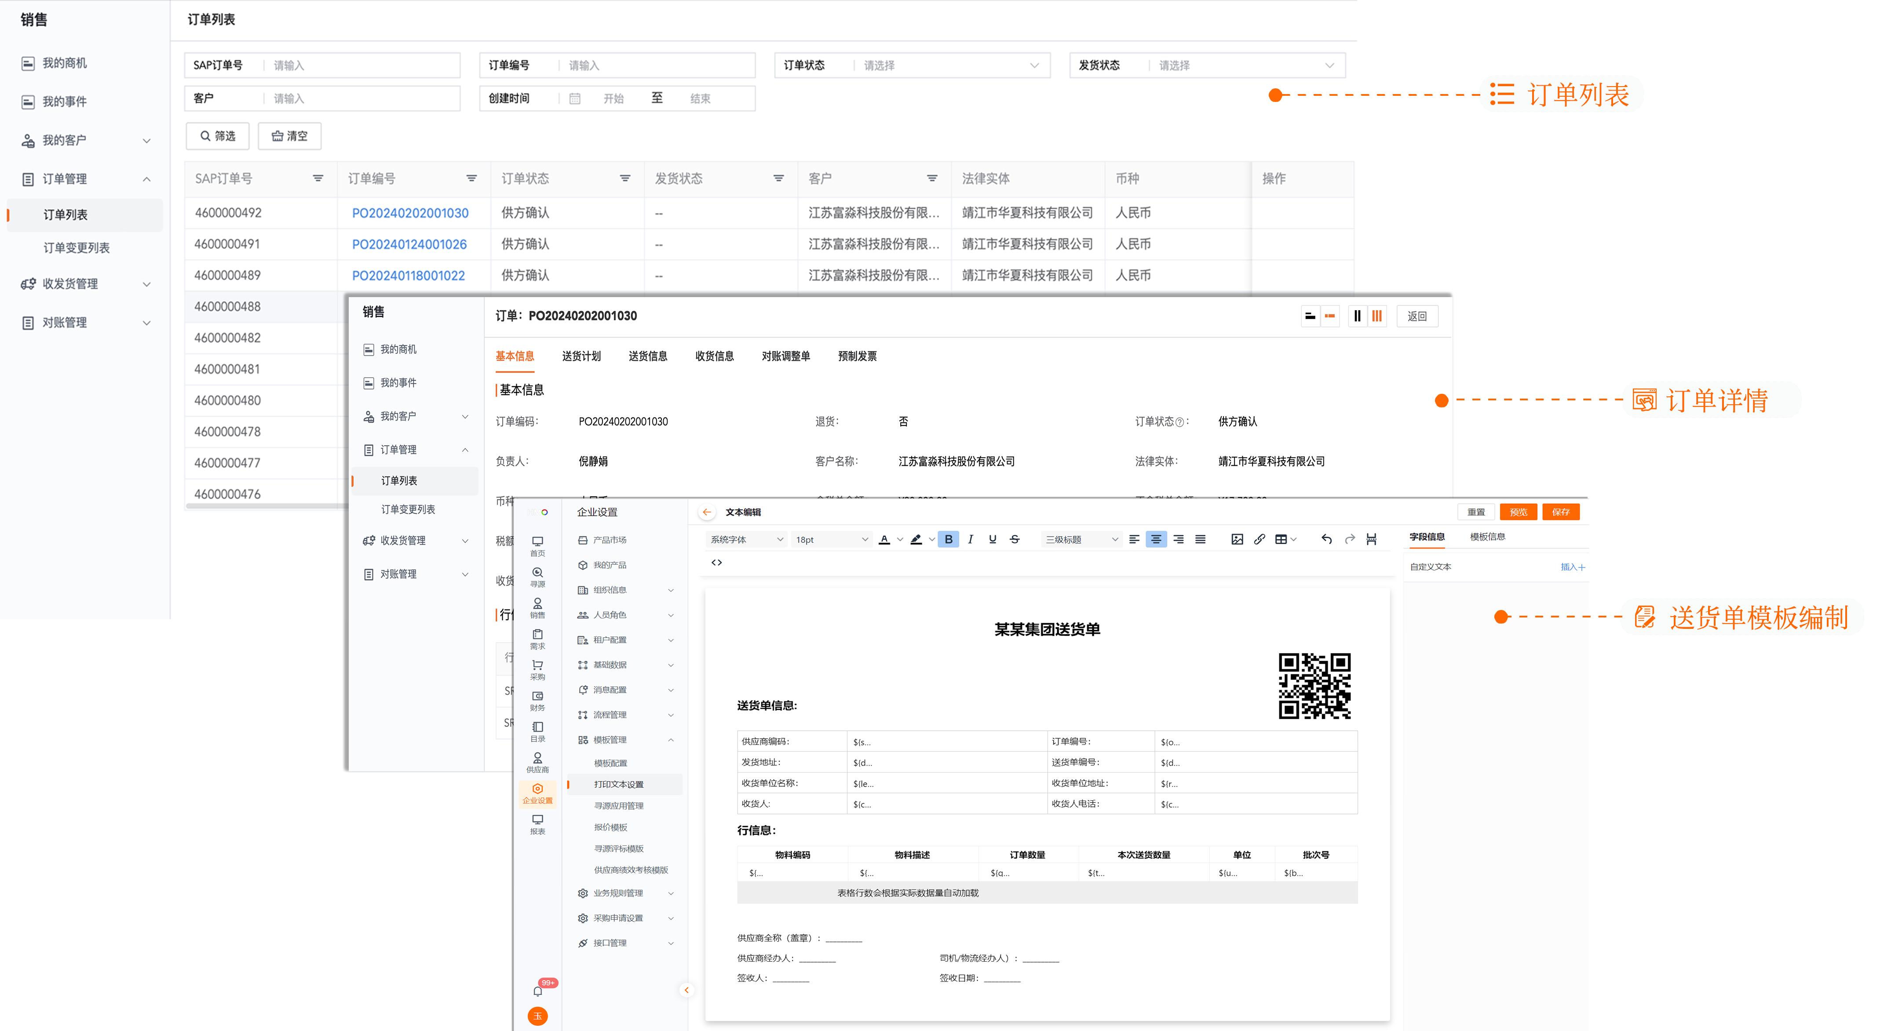The width and height of the screenshot is (1891, 1031).
Task: Open 字段信息 tab in right panel
Action: [1426, 537]
